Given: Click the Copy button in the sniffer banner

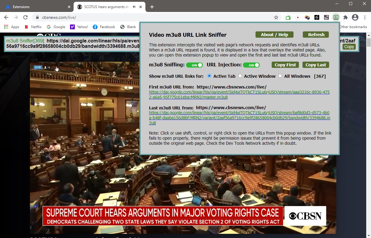Looking at the screenshot, I should click(349, 47).
